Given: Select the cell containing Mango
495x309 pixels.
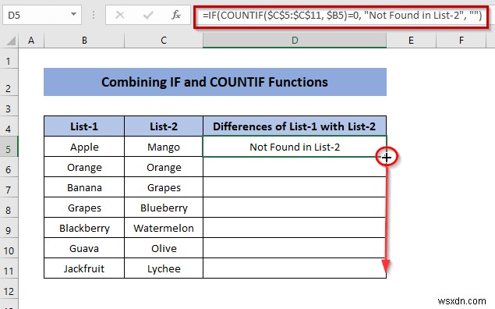Looking at the screenshot, I should [164, 147].
